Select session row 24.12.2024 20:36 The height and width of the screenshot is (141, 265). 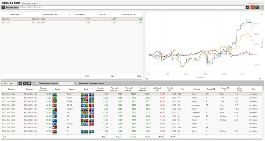tap(72, 22)
